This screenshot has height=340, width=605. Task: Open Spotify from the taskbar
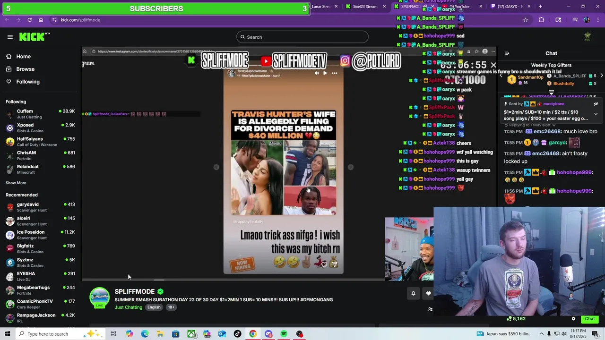[x=284, y=334]
